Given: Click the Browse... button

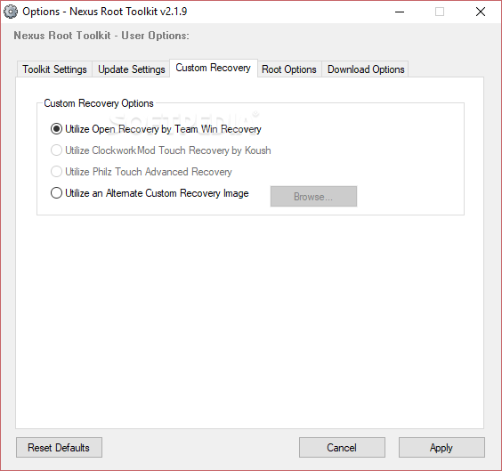Looking at the screenshot, I should click(x=313, y=196).
